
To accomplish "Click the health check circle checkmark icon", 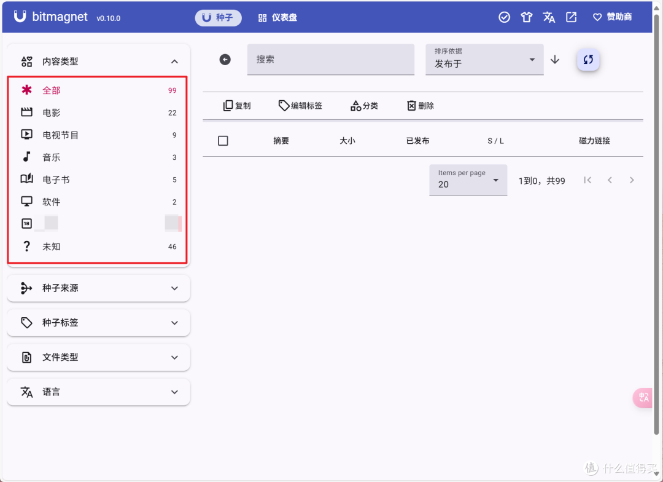I will click(504, 17).
